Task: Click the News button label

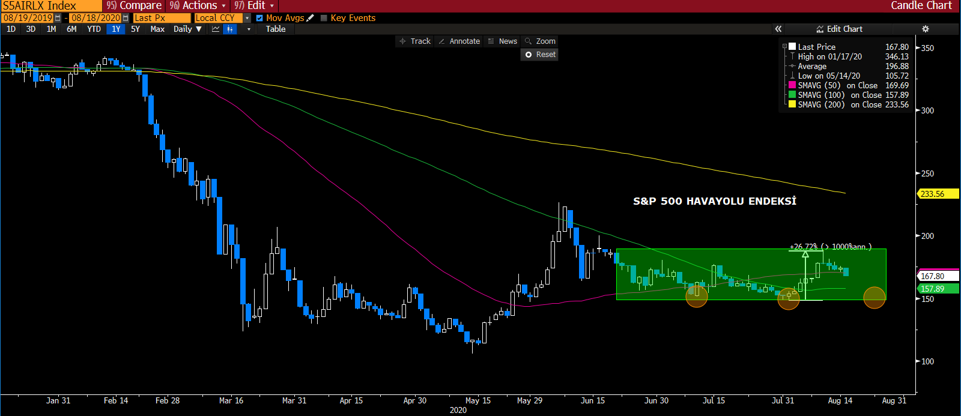Action: point(508,41)
